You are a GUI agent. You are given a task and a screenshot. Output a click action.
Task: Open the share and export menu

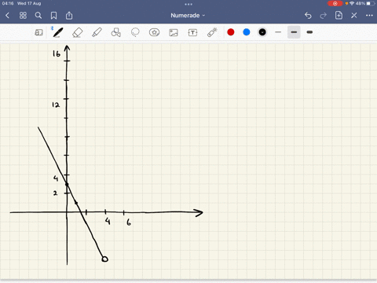coord(69,16)
